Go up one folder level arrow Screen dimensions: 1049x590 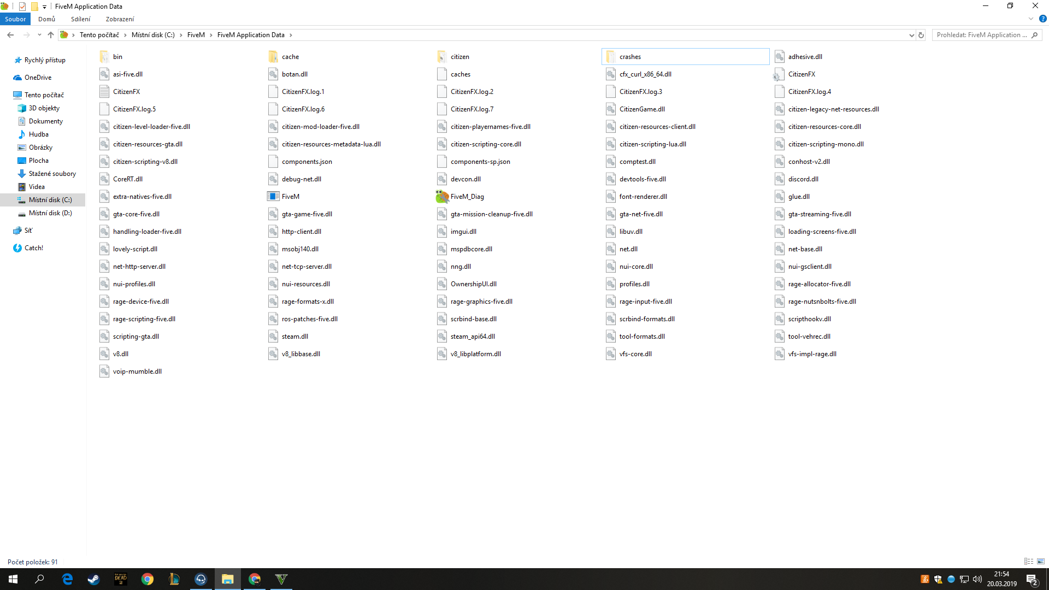coord(51,35)
